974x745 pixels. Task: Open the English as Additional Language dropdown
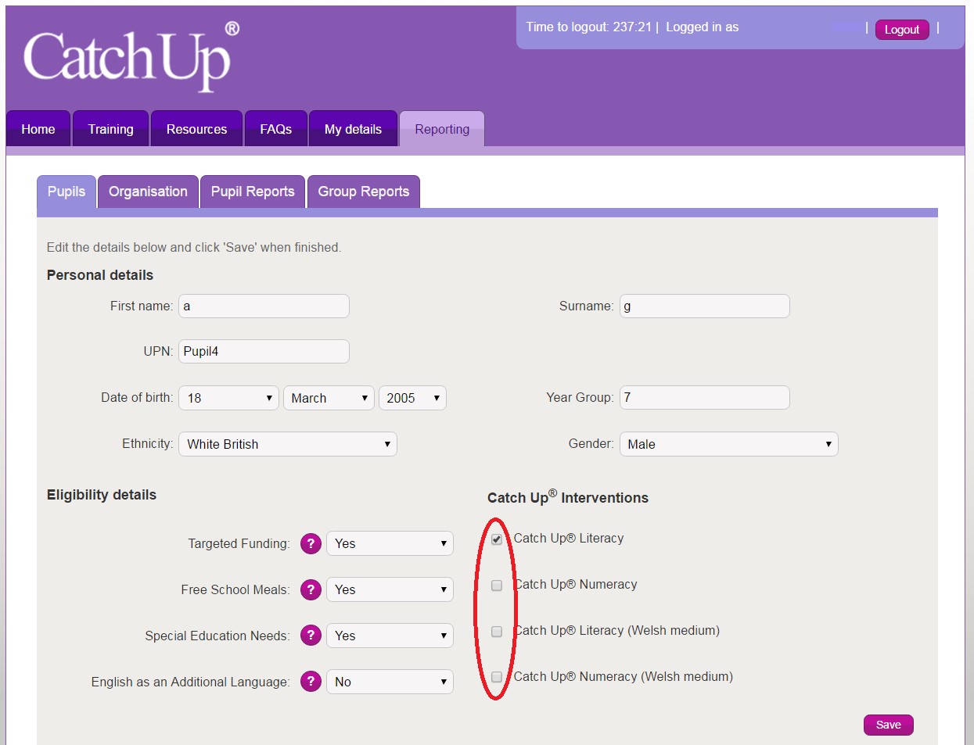(390, 682)
